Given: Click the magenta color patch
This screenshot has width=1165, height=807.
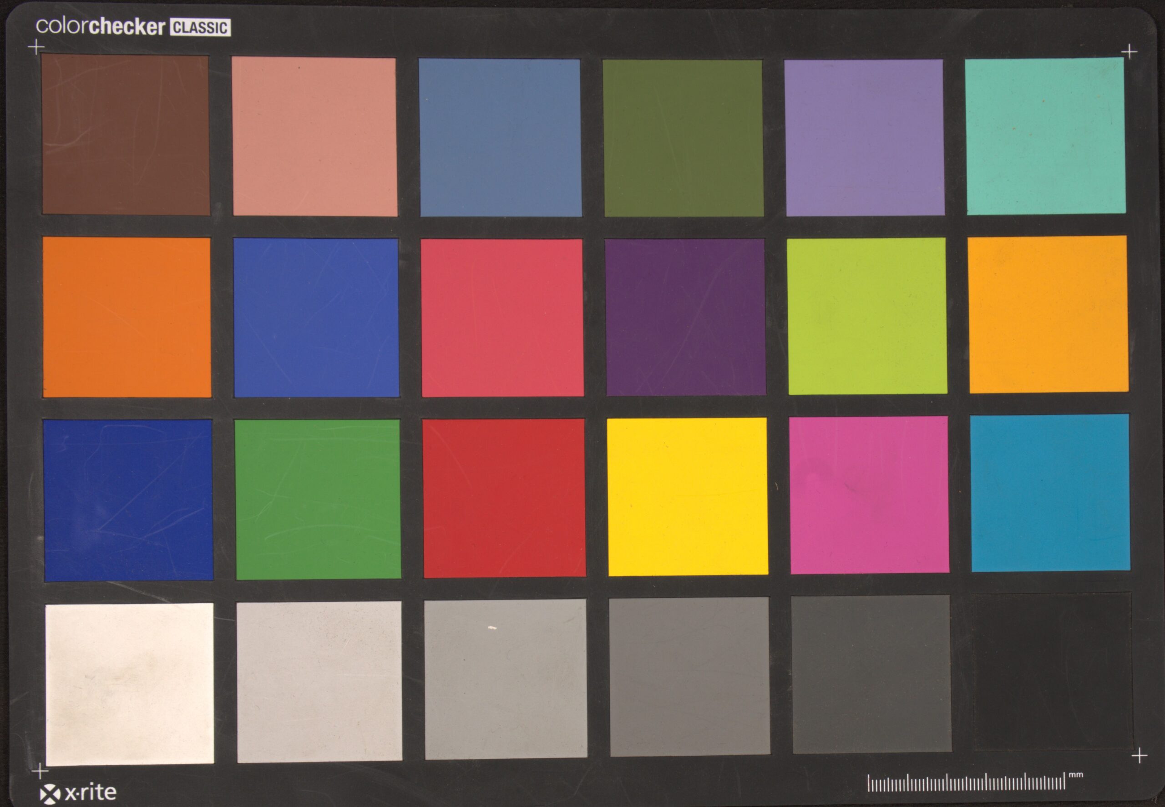Looking at the screenshot, I should click(x=869, y=495).
